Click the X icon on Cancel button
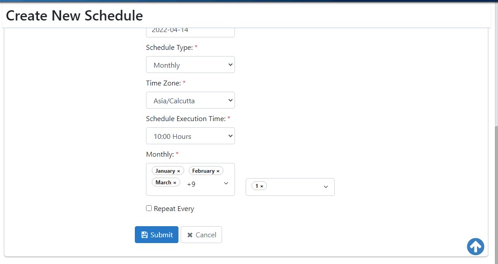The height and width of the screenshot is (264, 498). click(x=190, y=235)
